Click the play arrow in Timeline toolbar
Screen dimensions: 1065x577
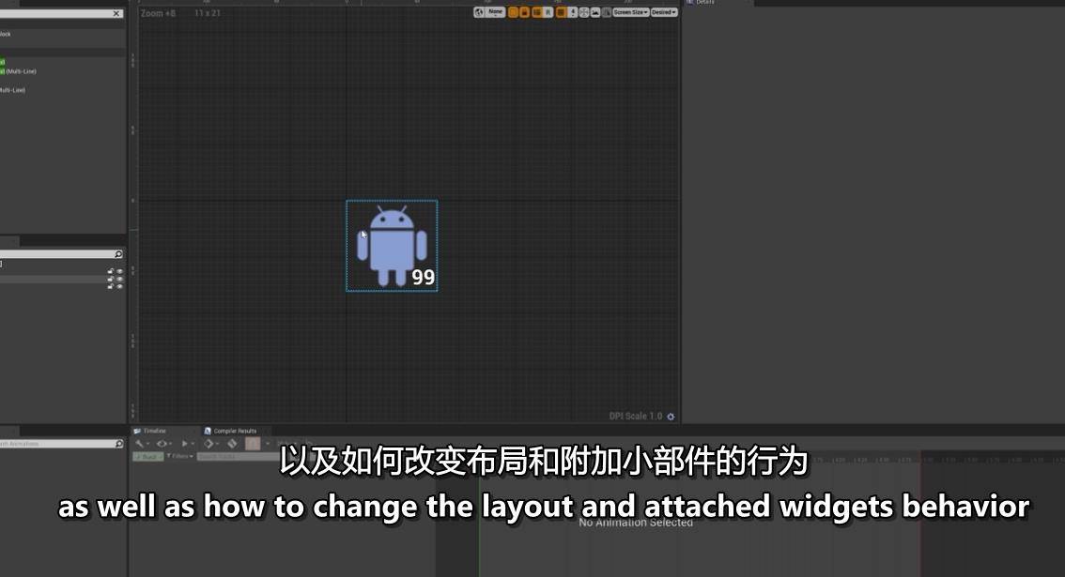point(185,443)
